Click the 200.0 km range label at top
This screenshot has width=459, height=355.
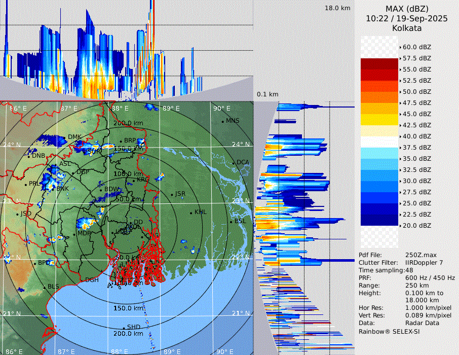click(x=129, y=123)
